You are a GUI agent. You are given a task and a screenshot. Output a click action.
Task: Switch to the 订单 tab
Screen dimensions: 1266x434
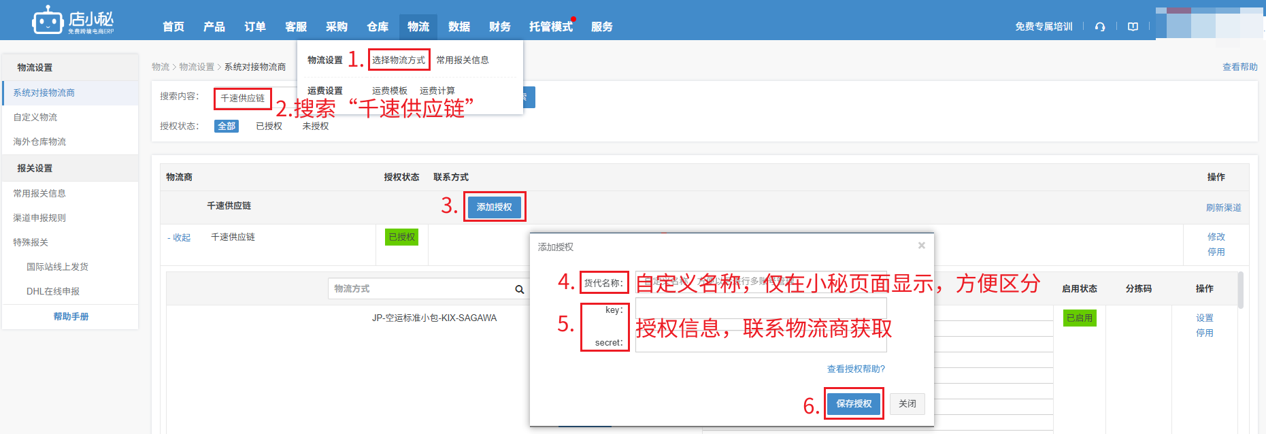click(255, 27)
